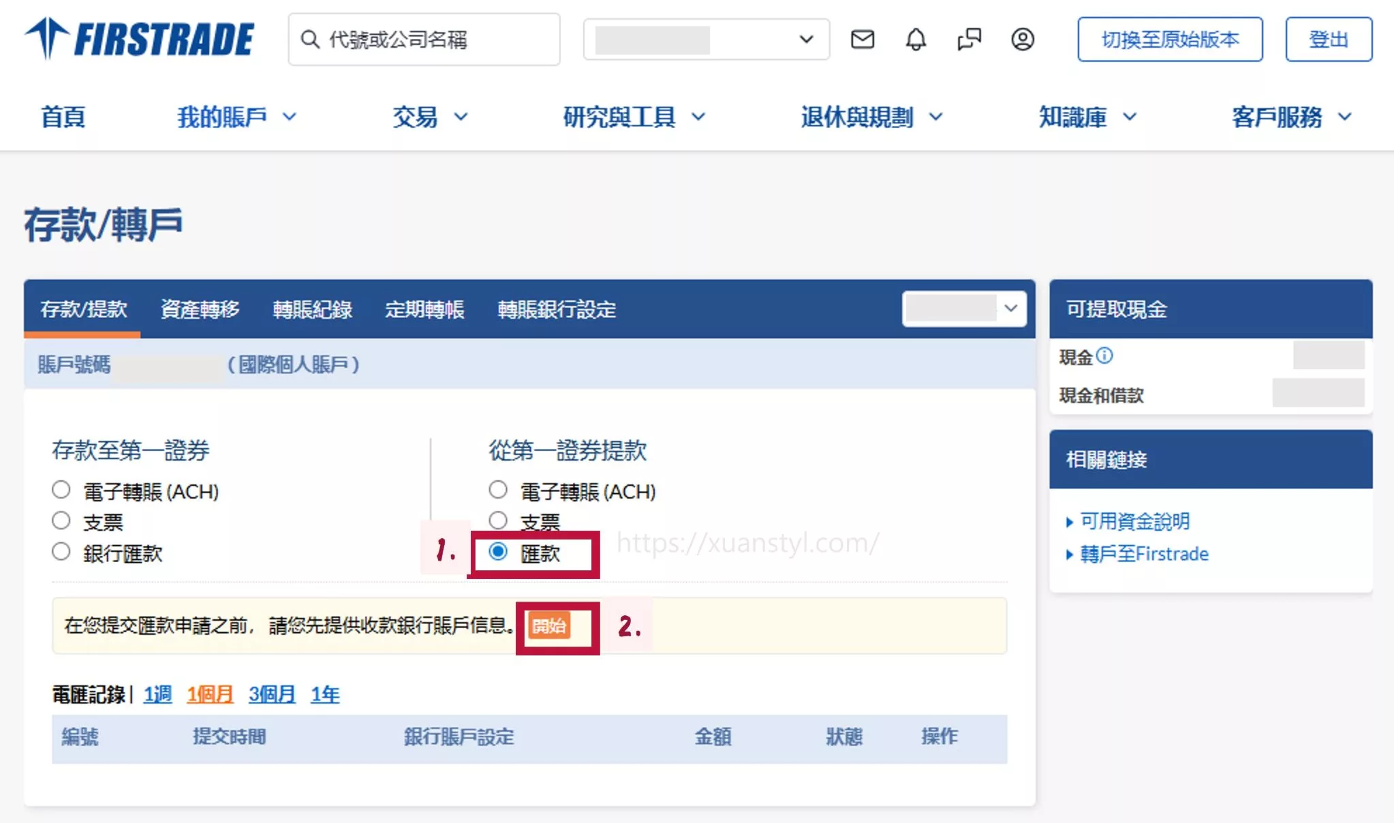This screenshot has width=1394, height=823.
Task: Select 支票 deposit radio button
Action: 61,521
